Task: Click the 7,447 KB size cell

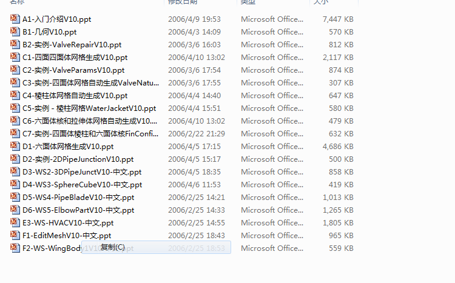Action: pos(338,19)
